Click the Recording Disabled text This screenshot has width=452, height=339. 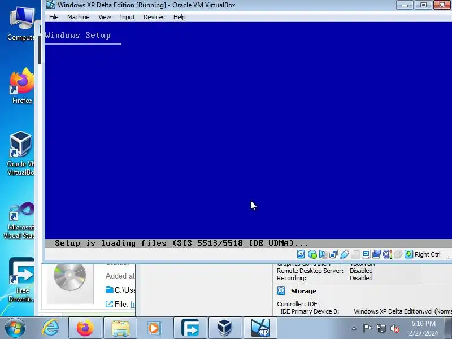[x=361, y=278]
